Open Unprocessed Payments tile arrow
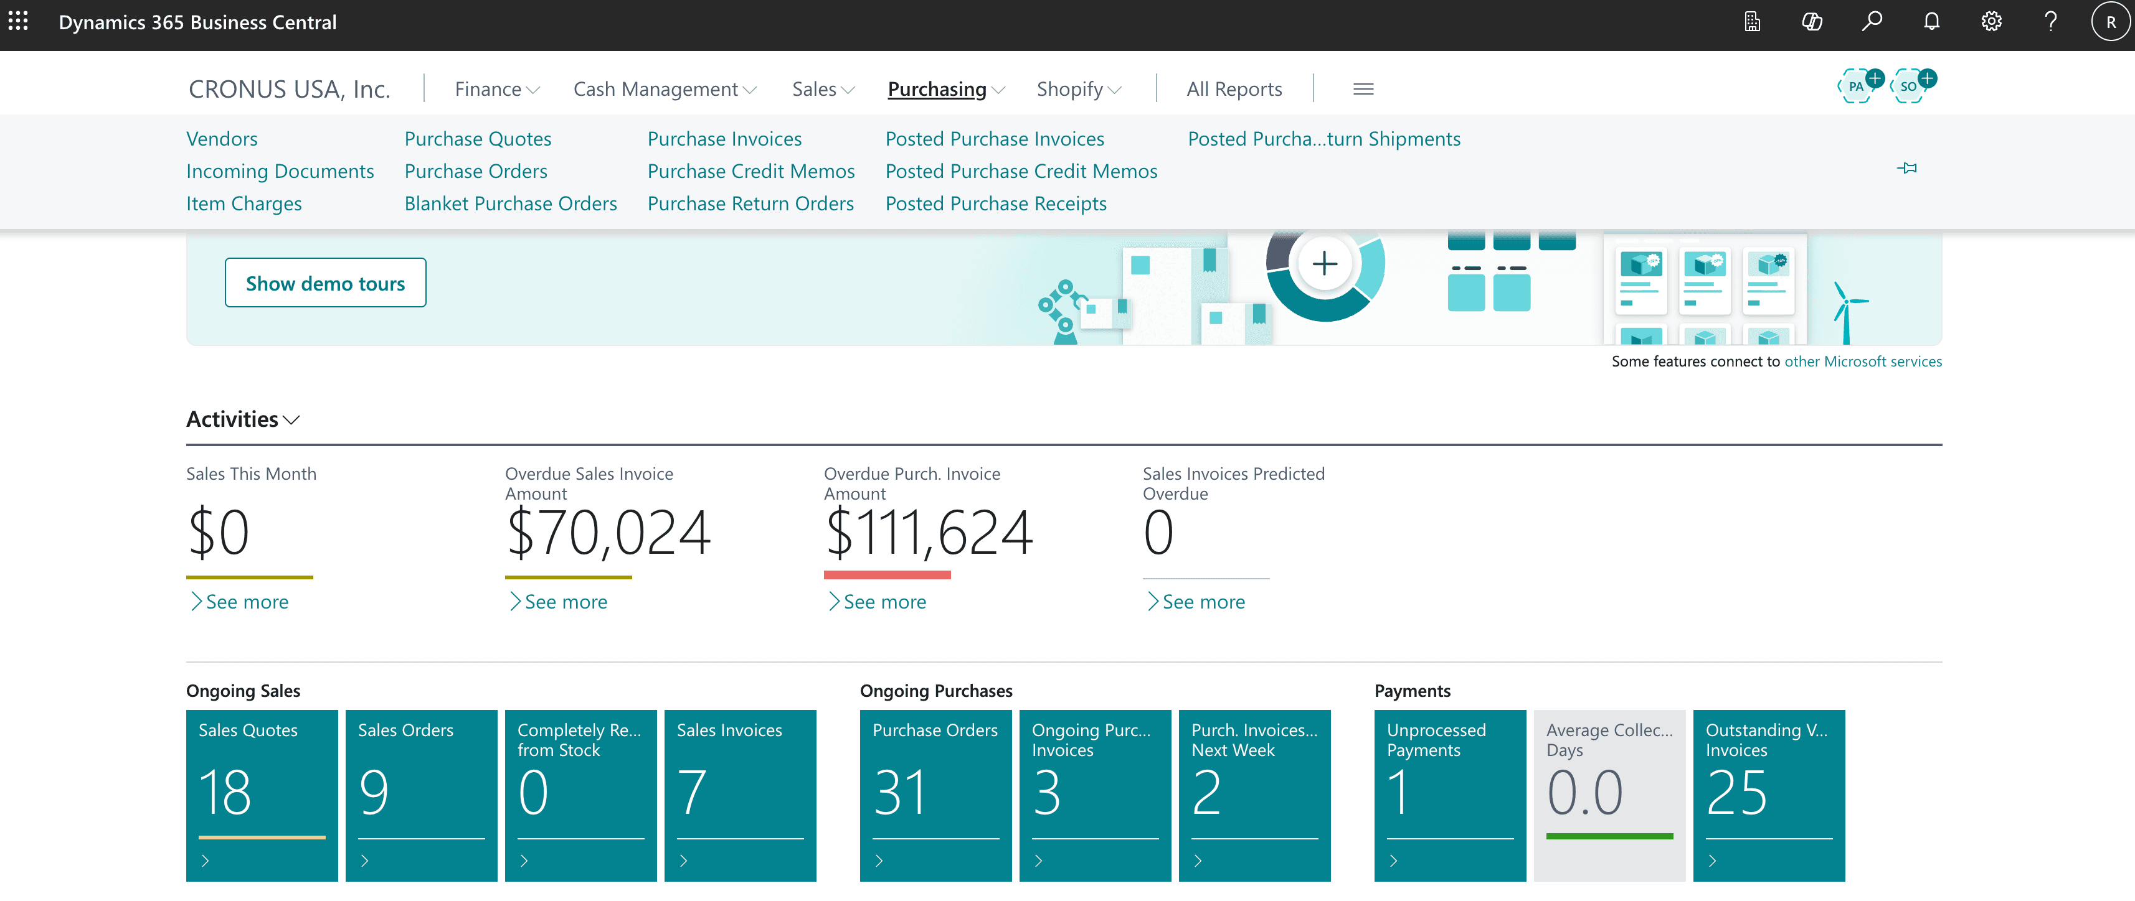 (x=1394, y=861)
